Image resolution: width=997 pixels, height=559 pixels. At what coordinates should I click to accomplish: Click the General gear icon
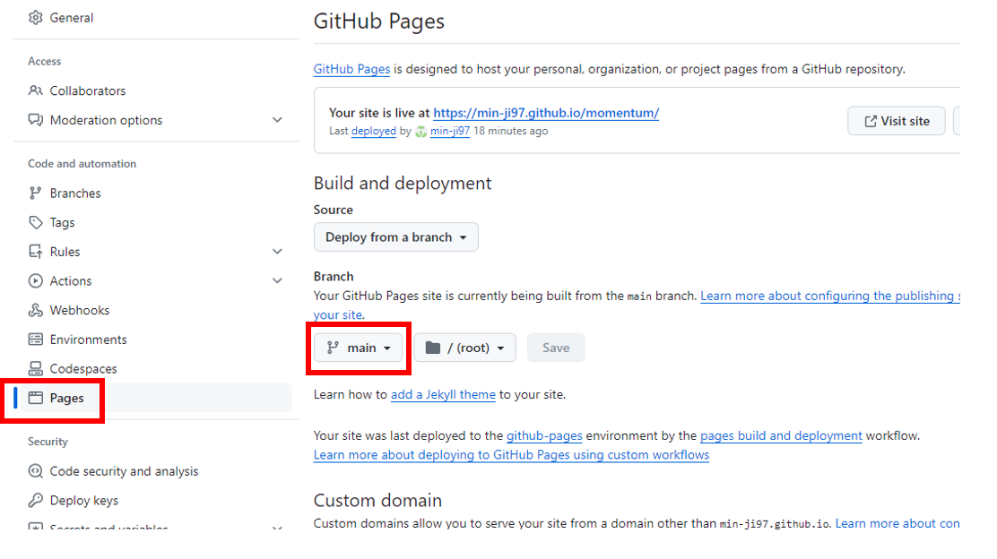click(36, 18)
